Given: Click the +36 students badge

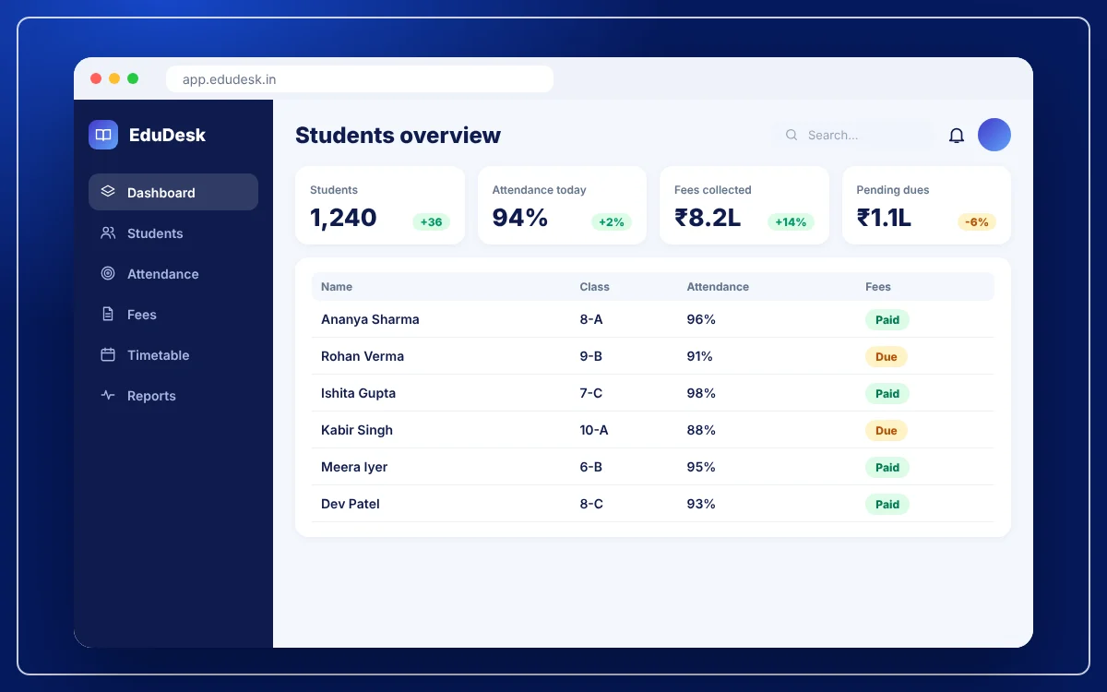Looking at the screenshot, I should (x=432, y=221).
